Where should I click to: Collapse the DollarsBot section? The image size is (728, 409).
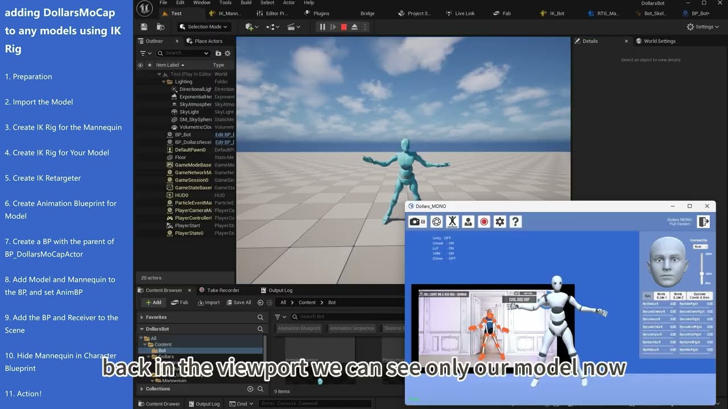click(x=142, y=329)
